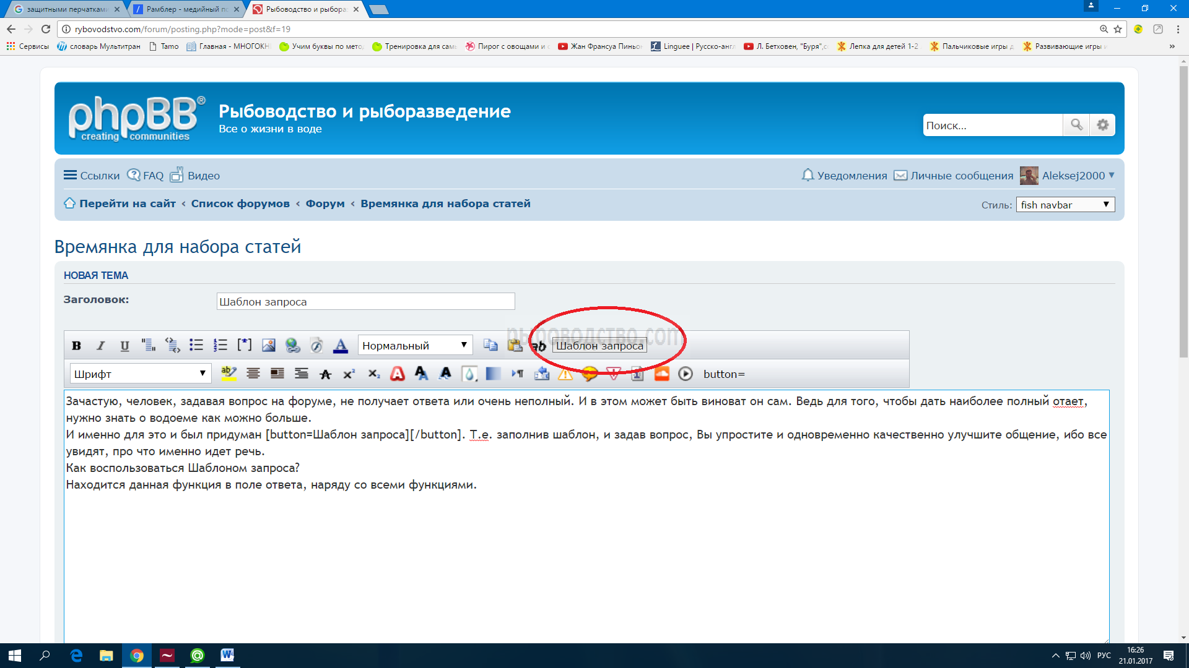Expand the fish navbar style selector
Screen dimensions: 1189x668
(x=1065, y=205)
